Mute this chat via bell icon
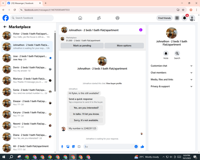Viewport: 200px width, 160px height. click(166, 54)
